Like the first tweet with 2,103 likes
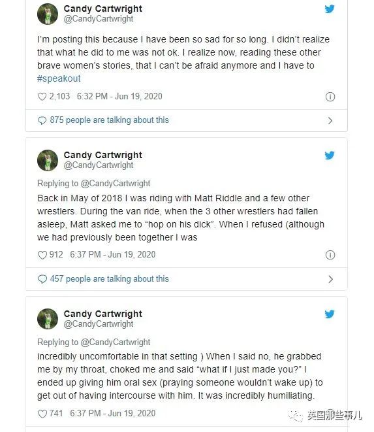374x432 pixels. 42,97
